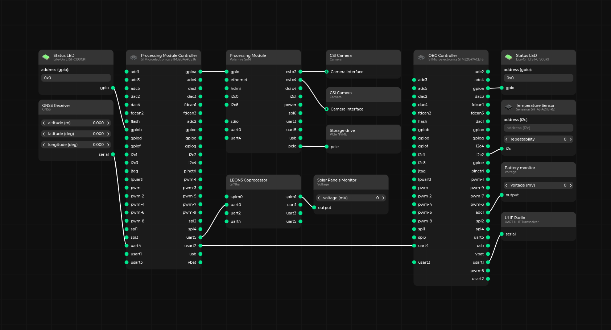This screenshot has height=330, width=611.
Task: Click the i2c2 port on OBC Controller
Action: click(x=488, y=155)
